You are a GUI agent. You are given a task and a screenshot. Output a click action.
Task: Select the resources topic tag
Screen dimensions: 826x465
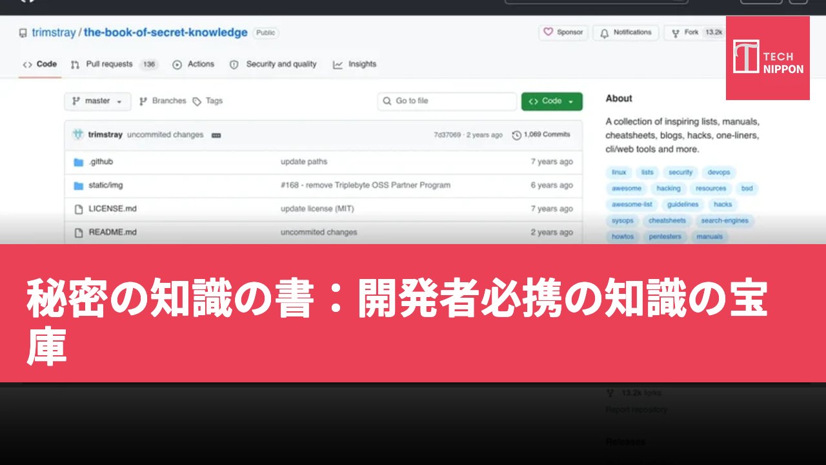[711, 189]
